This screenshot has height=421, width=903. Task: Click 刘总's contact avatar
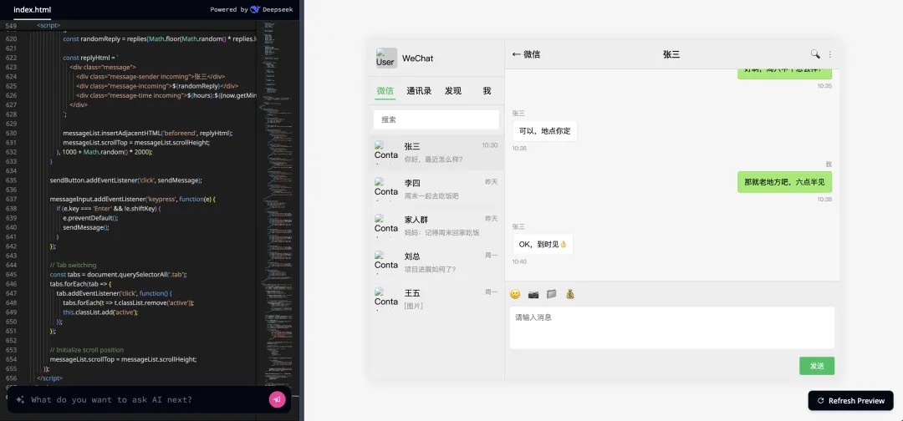click(385, 262)
